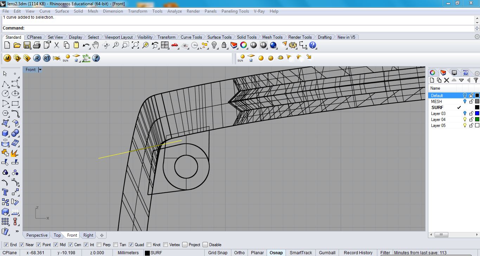Disable the Near object snap checkbox
480x256 pixels.
tap(22, 245)
